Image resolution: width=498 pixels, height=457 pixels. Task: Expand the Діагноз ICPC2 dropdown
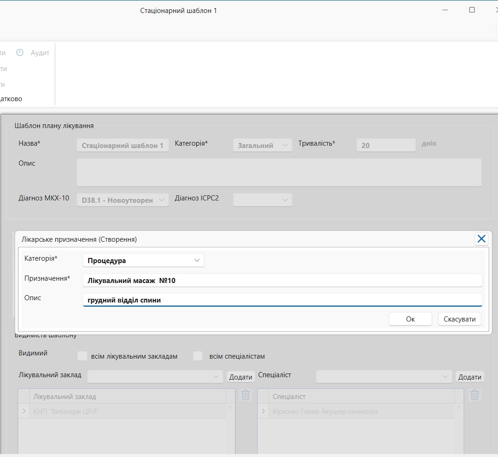coord(262,200)
